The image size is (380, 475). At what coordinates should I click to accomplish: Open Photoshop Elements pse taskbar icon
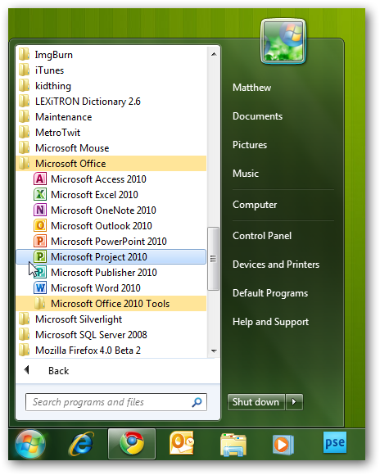335,442
